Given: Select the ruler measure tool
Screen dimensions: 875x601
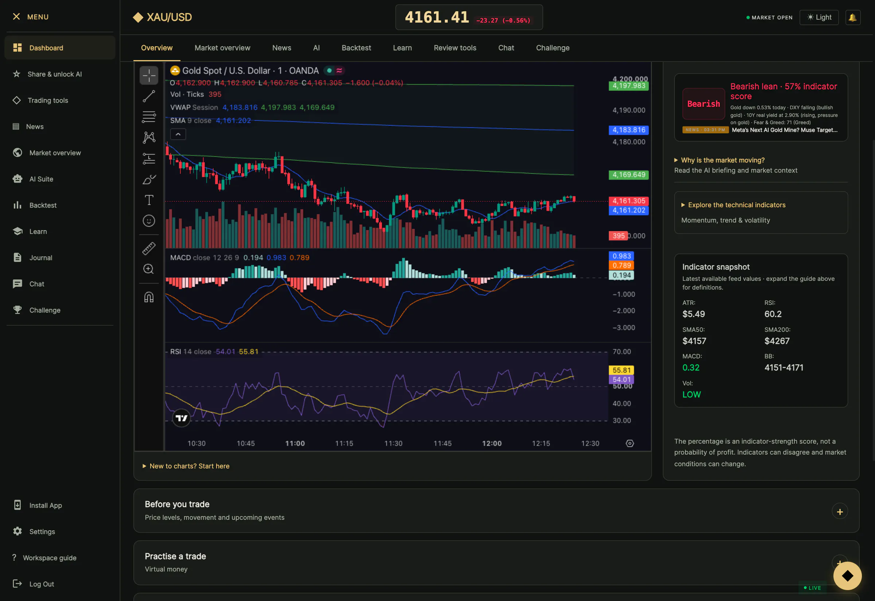Looking at the screenshot, I should point(149,248).
